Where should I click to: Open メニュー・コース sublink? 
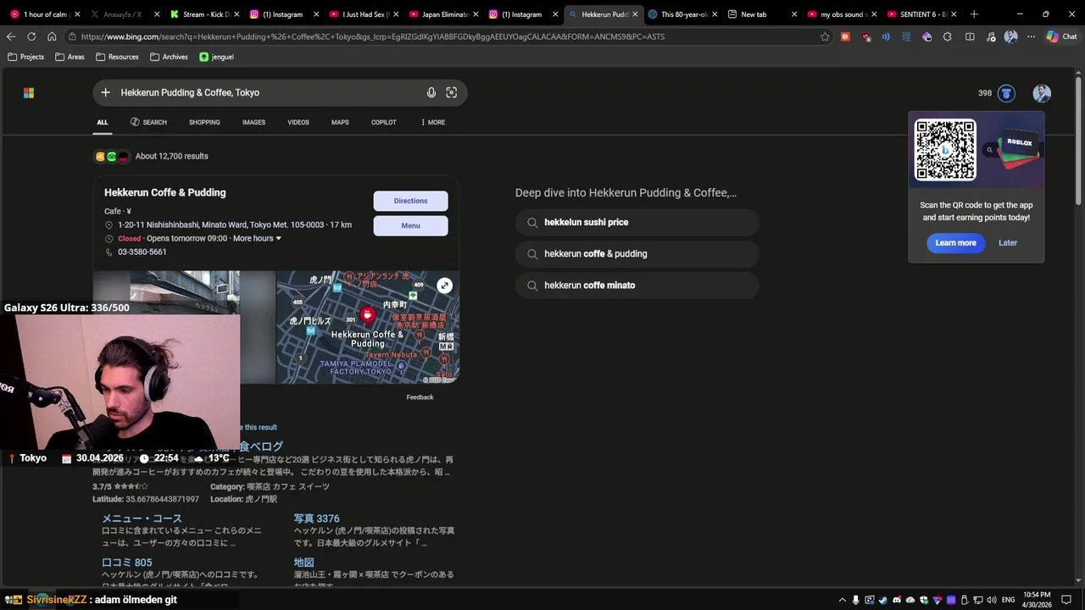142,518
